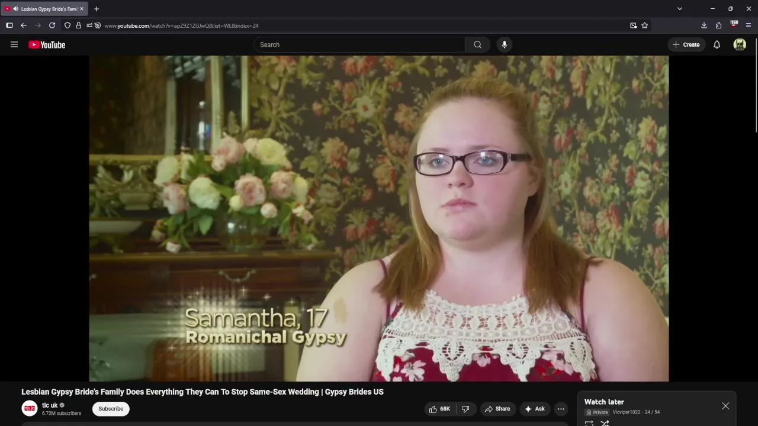The image size is (758, 426).
Task: Reload the current page
Action: coord(52,25)
